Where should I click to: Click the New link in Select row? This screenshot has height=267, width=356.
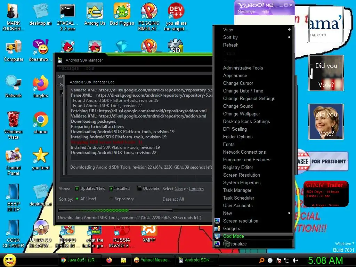click(179, 189)
